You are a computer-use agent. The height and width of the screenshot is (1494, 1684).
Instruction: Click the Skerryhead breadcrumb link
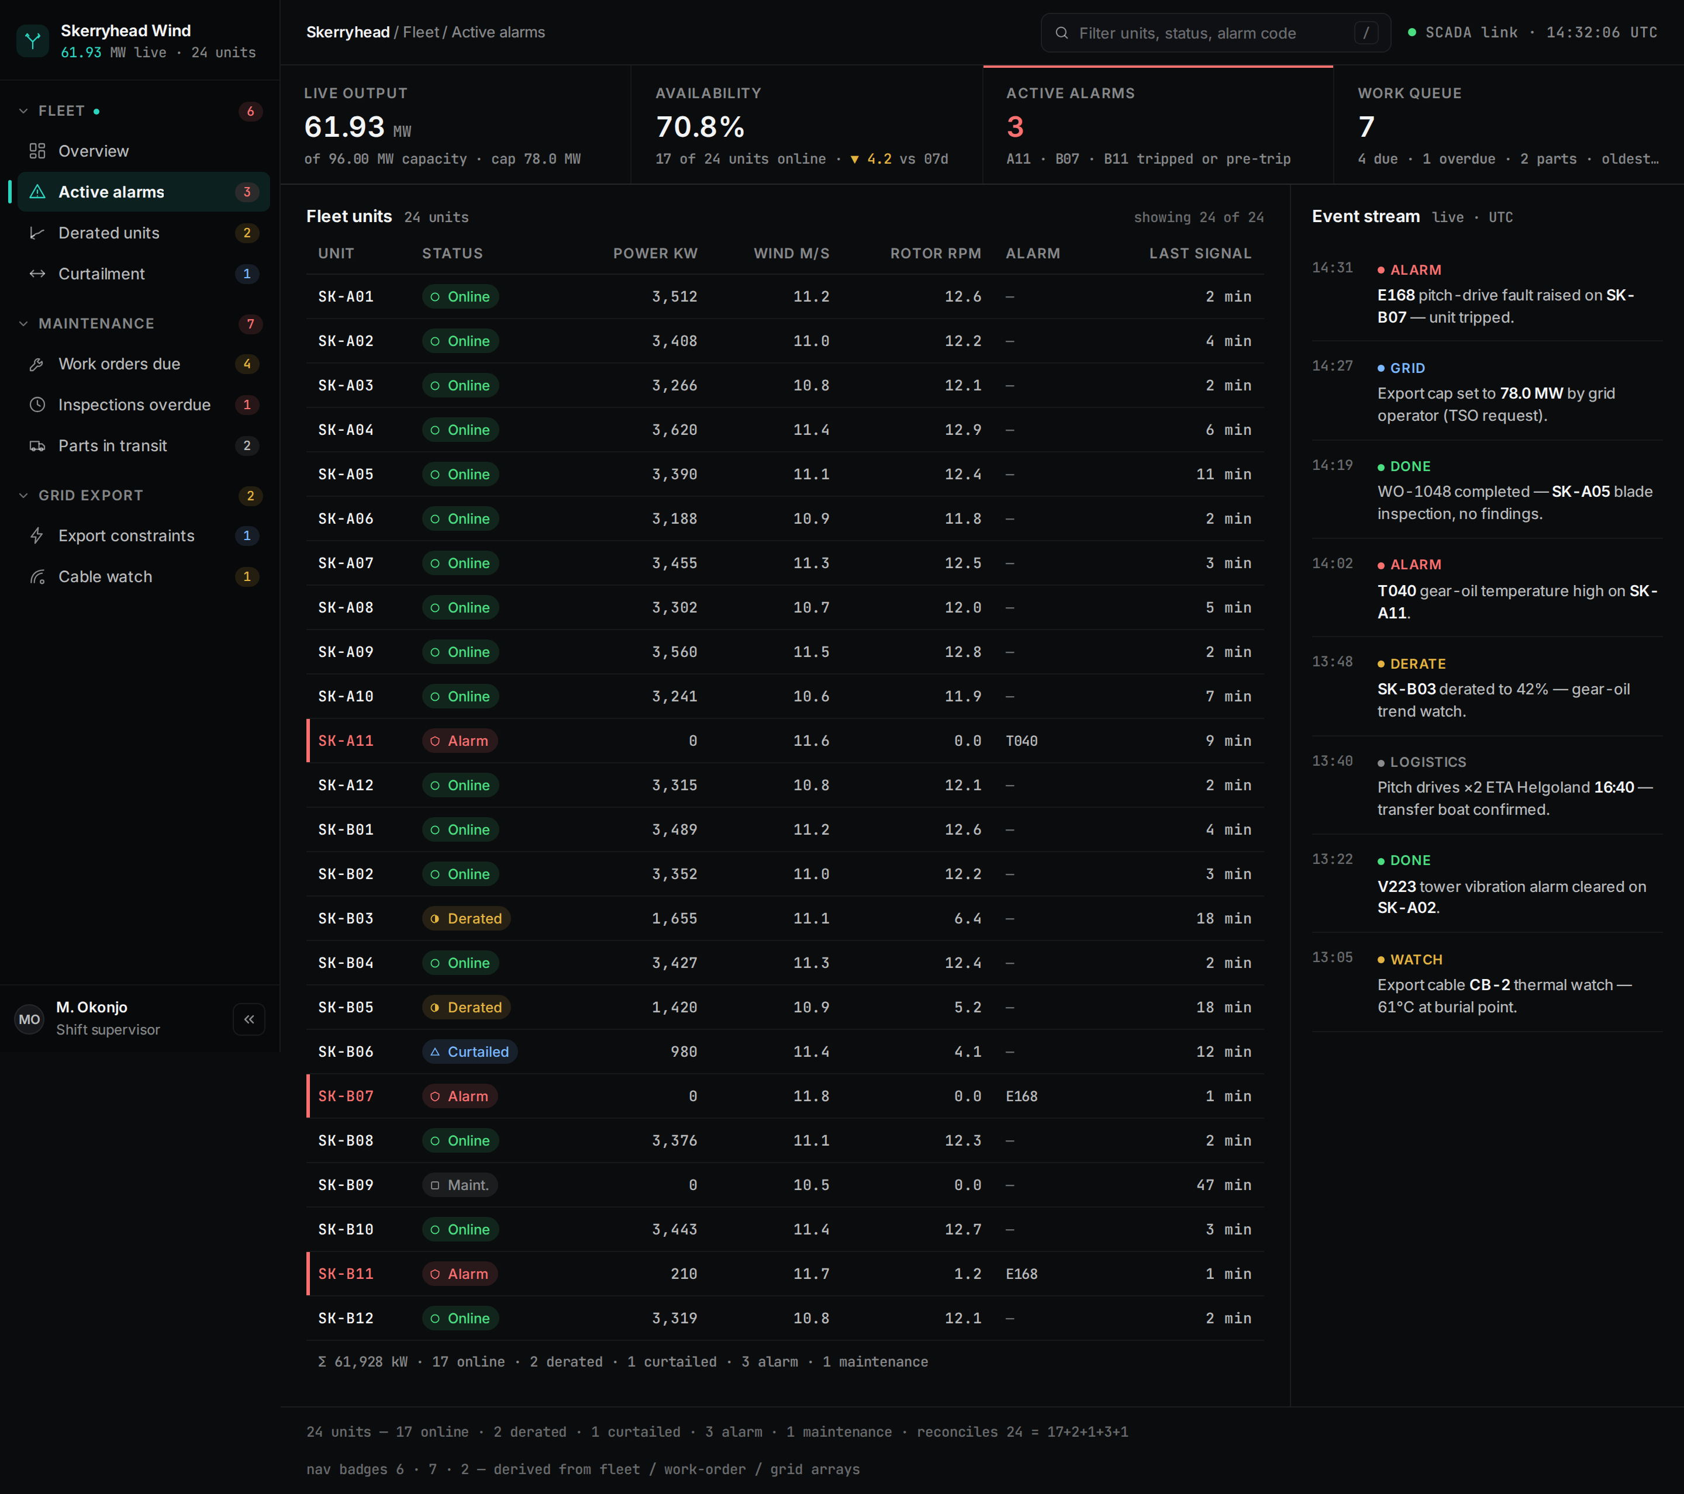(348, 32)
